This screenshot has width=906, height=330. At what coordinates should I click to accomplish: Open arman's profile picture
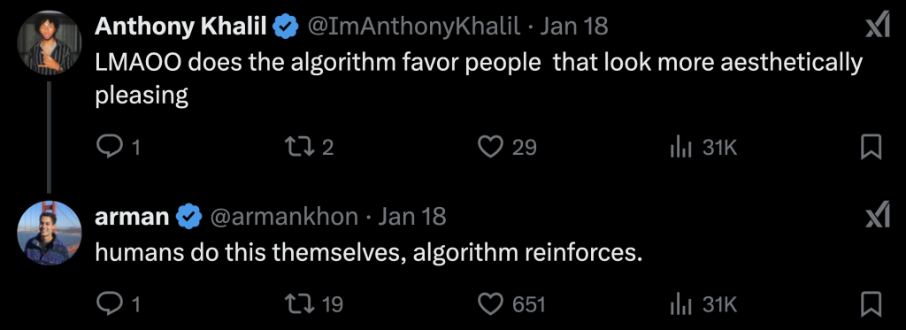(x=50, y=233)
